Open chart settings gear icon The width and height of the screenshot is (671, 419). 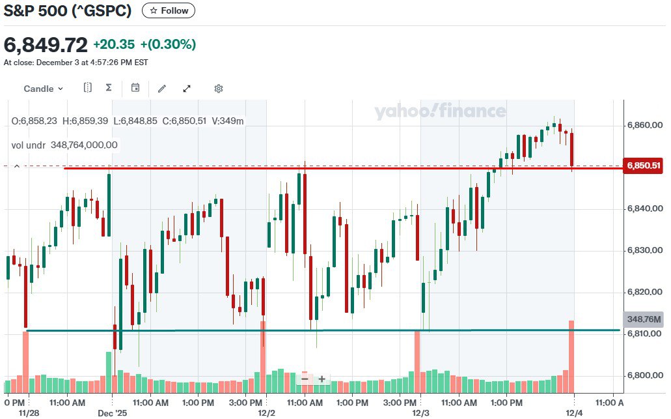[219, 89]
